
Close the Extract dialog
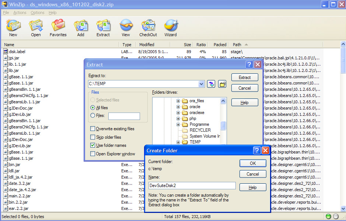pyautogui.click(x=258, y=65)
